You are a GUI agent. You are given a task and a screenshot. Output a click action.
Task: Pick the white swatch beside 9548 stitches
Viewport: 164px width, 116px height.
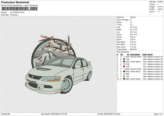coord(124,69)
